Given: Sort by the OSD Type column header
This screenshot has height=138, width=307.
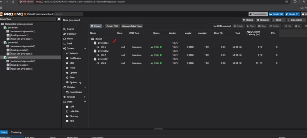Looking at the screenshot, I should pyautogui.click(x=134, y=33).
